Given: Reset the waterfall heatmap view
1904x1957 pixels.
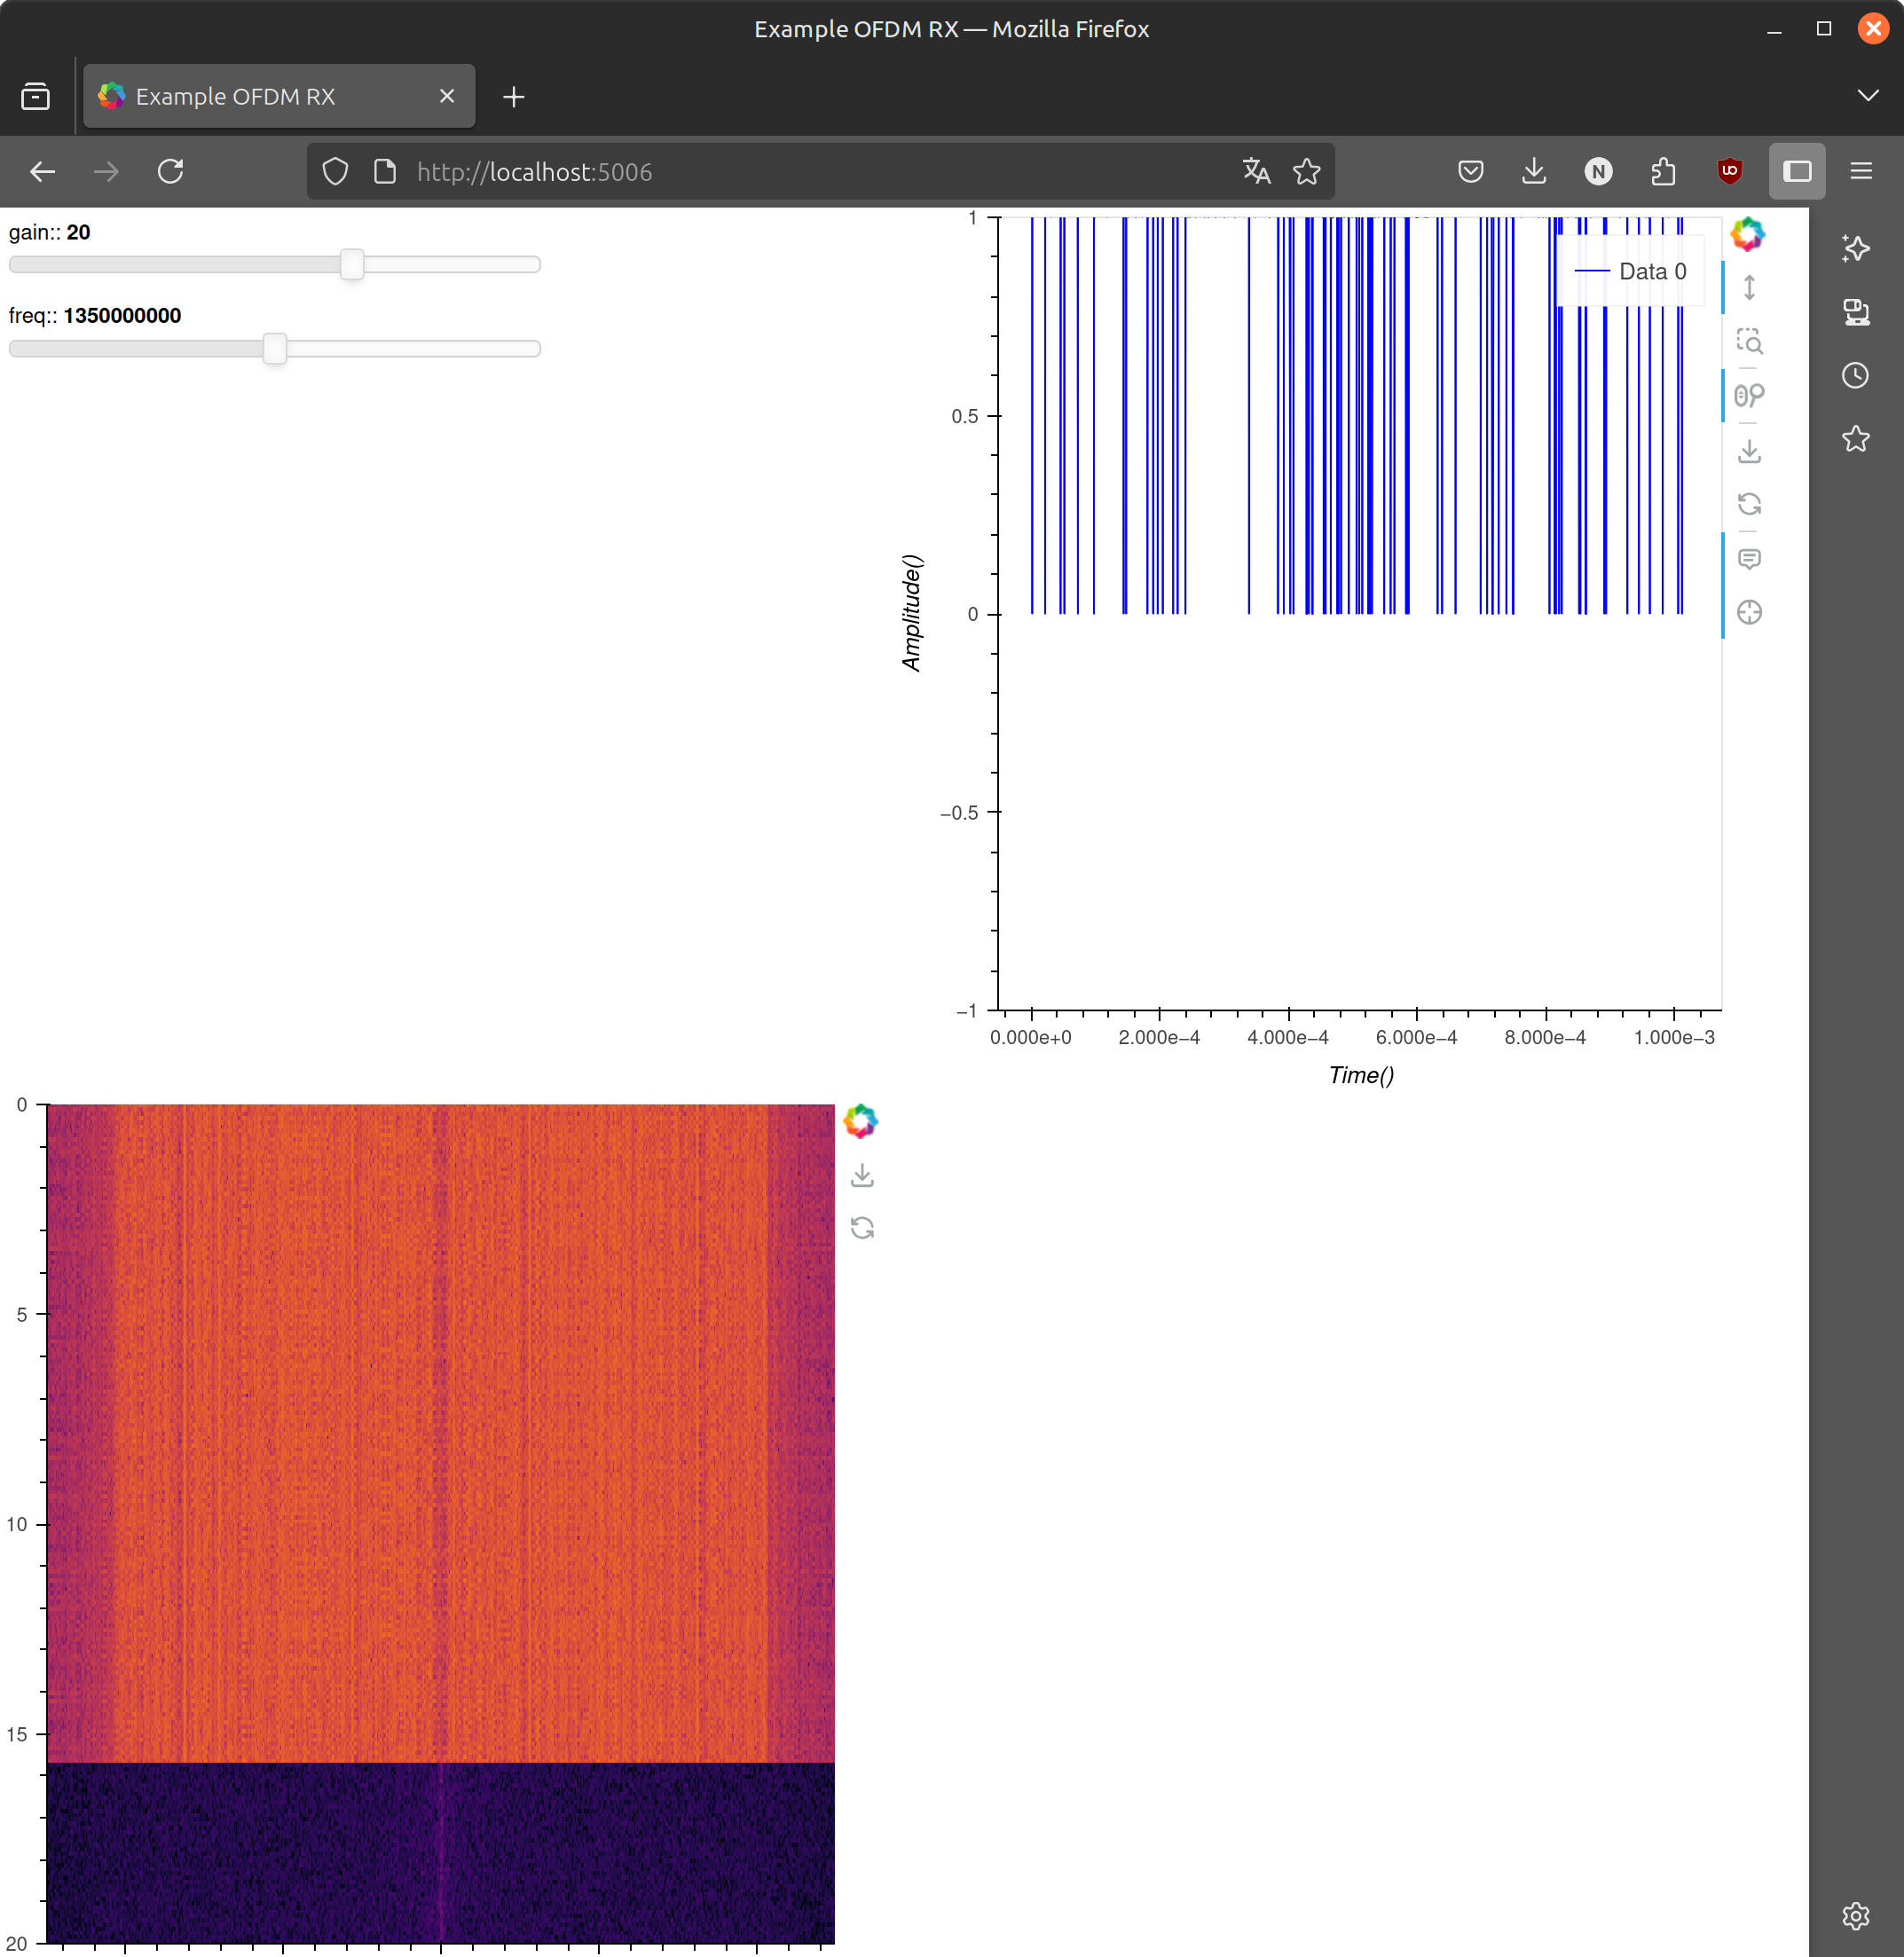Looking at the screenshot, I should click(862, 1227).
